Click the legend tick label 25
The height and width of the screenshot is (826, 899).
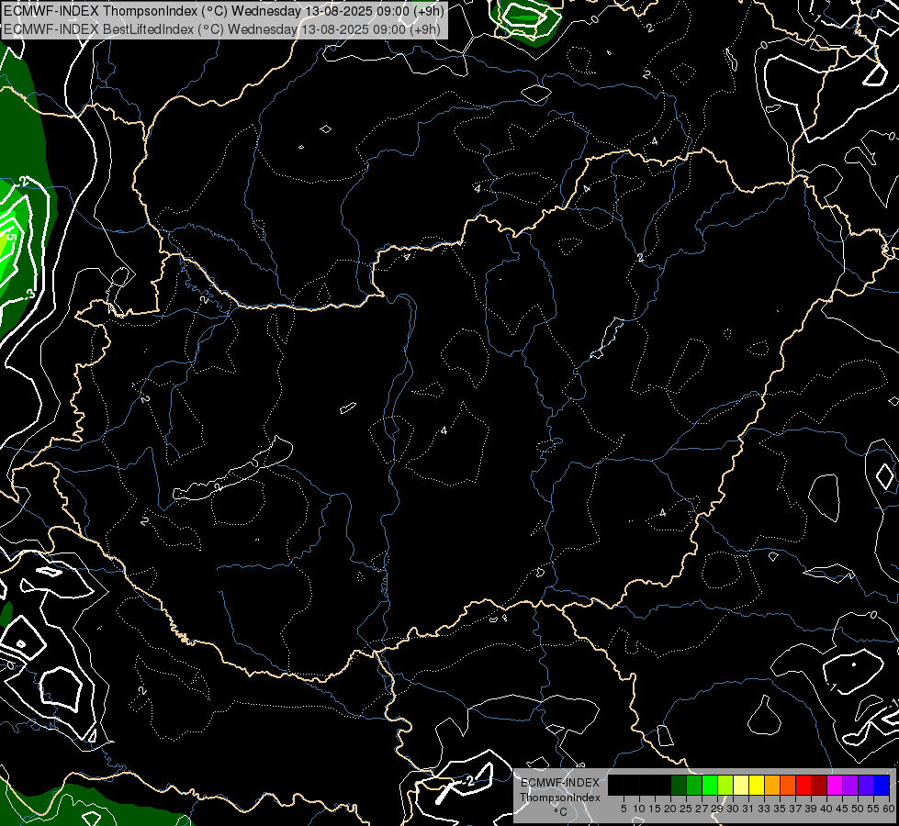point(686,809)
